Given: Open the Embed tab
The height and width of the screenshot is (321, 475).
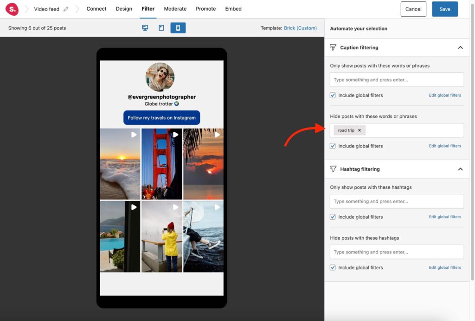Looking at the screenshot, I should [233, 9].
